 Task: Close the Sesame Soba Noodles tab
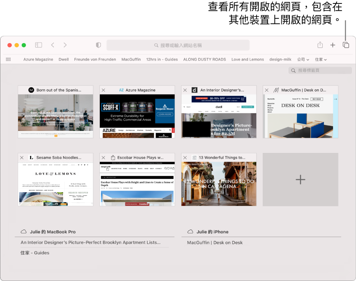22,157
